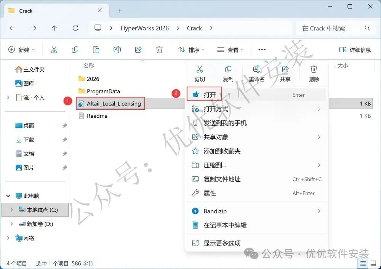Click the Crack breadcrumb segment
Screen dimensions: 381x269
[194, 28]
